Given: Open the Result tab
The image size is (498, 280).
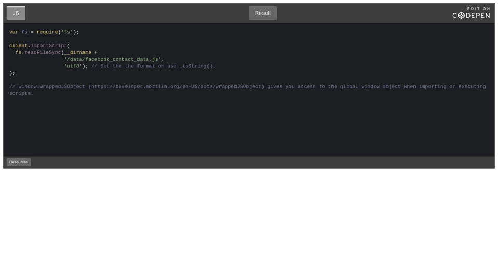Looking at the screenshot, I should tap(262, 13).
